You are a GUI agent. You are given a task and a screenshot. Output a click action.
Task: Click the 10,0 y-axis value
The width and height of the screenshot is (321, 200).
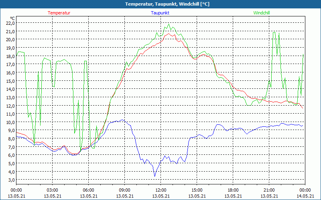click(x=10, y=122)
